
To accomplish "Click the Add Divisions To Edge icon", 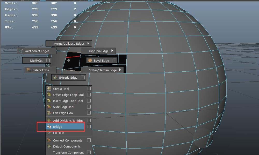I will [49, 120].
